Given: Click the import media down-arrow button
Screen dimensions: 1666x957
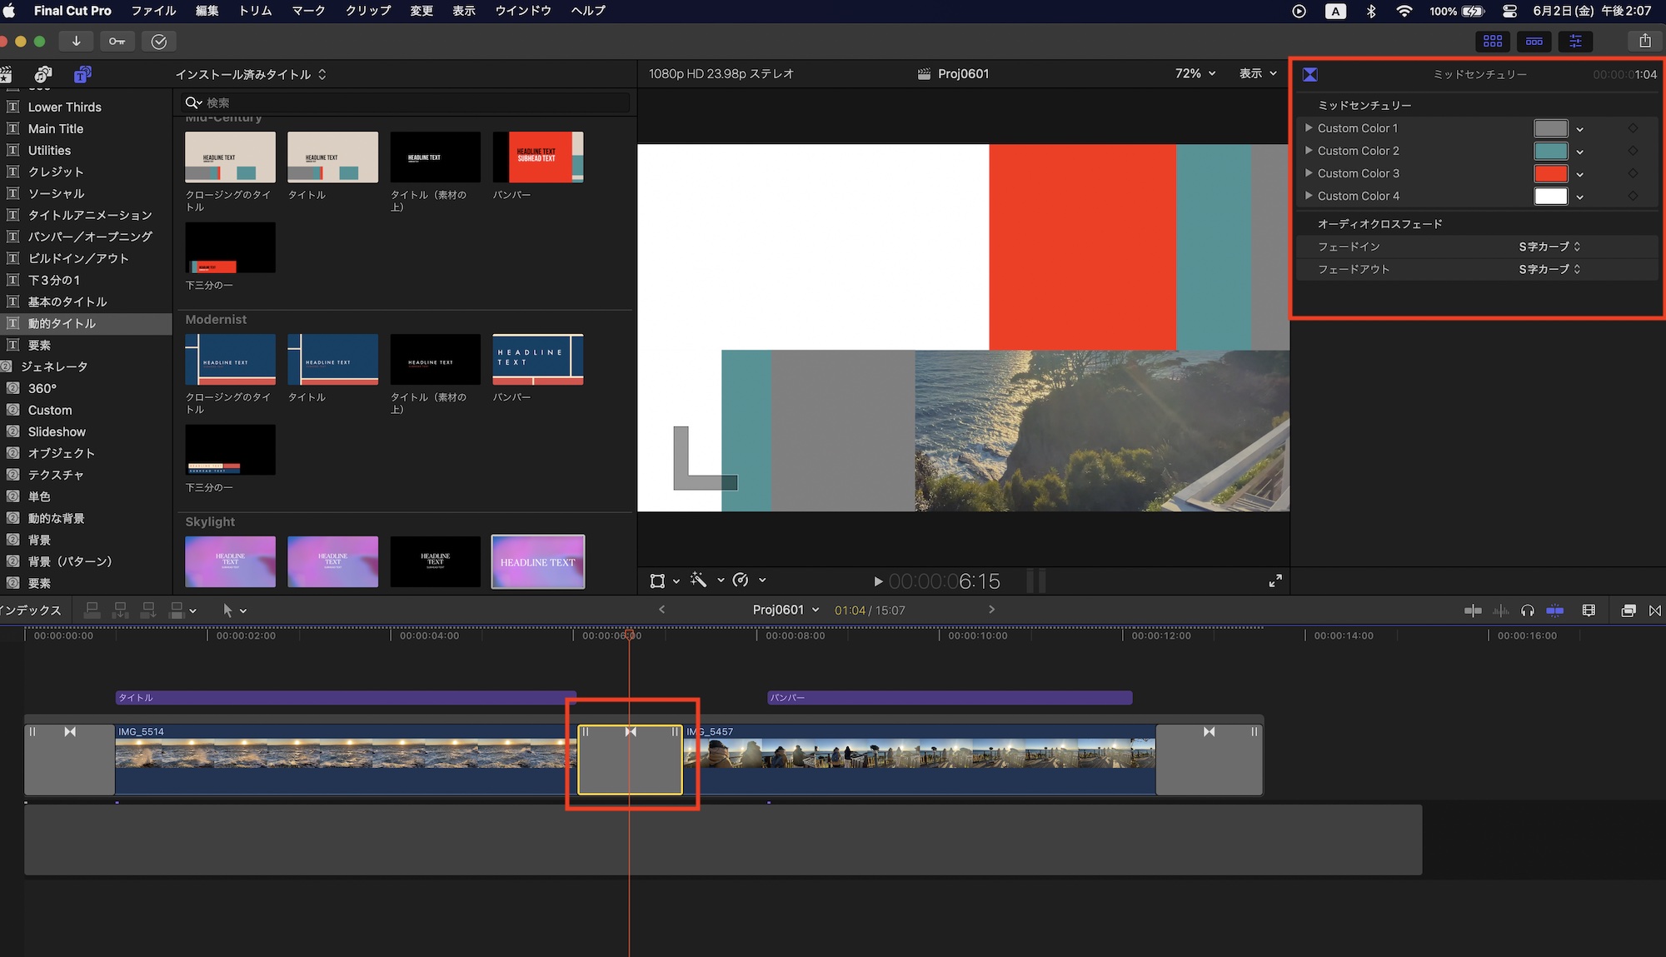Looking at the screenshot, I should tap(76, 41).
